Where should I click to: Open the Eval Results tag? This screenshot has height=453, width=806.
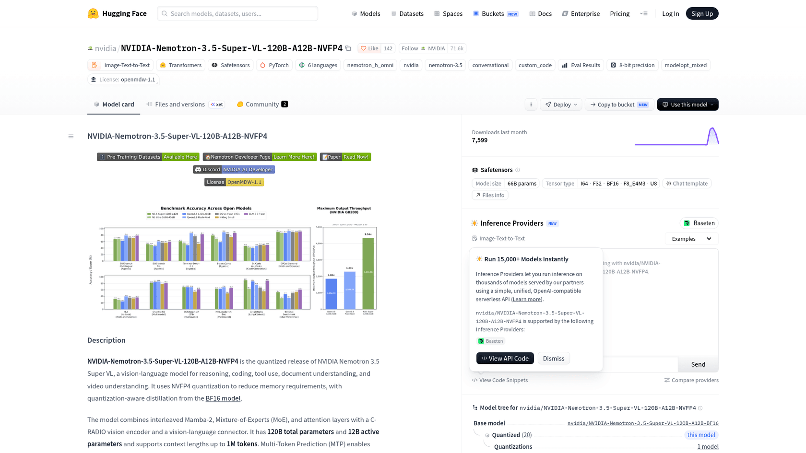click(x=581, y=65)
